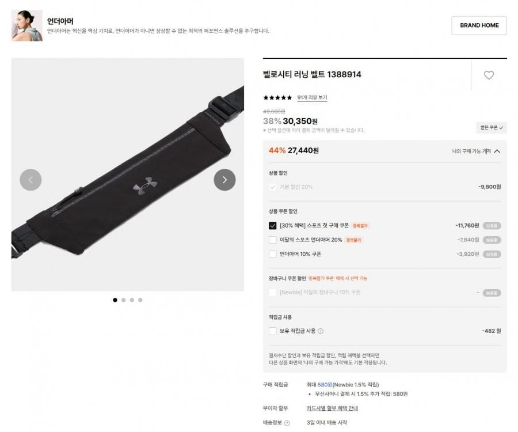Enable the 언더아머 10% 쿠폰 checkbox
Image resolution: width=518 pixels, height=432 pixels.
[x=273, y=254]
